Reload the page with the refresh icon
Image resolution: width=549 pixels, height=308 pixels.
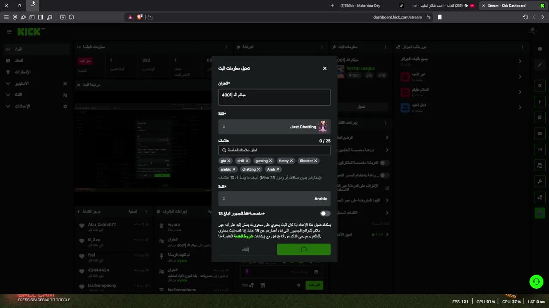click(525, 17)
